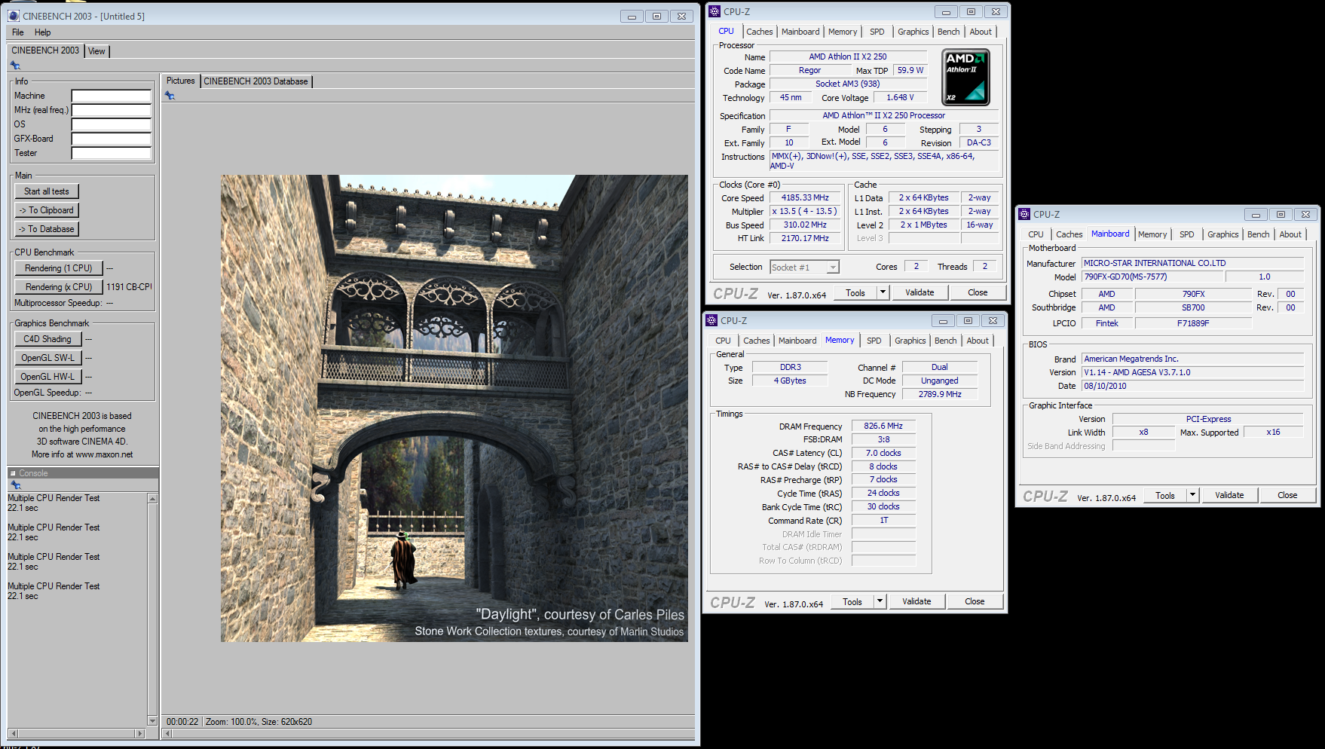The height and width of the screenshot is (749, 1325).
Task: Start the C4D Shading test
Action: tap(47, 339)
